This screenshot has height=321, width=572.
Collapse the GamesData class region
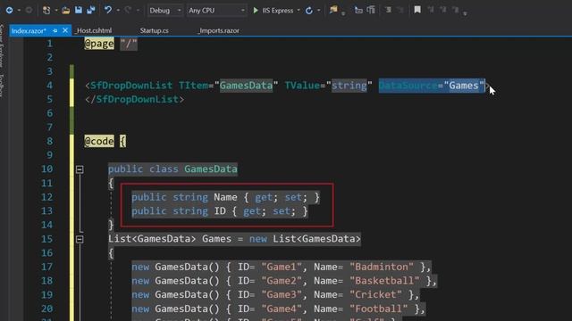tap(80, 169)
